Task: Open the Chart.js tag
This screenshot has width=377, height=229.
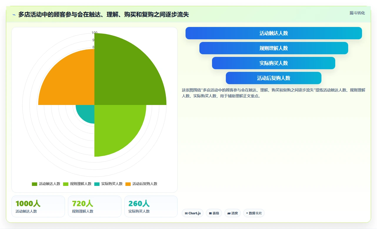Action: tap(193, 213)
